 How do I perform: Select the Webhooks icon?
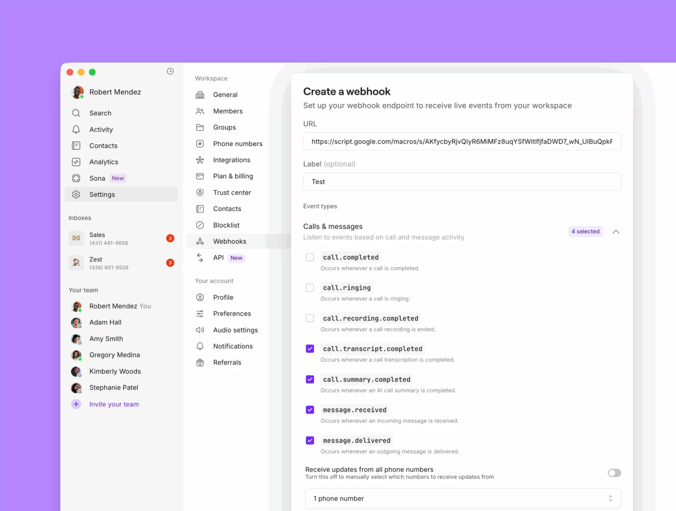point(200,241)
